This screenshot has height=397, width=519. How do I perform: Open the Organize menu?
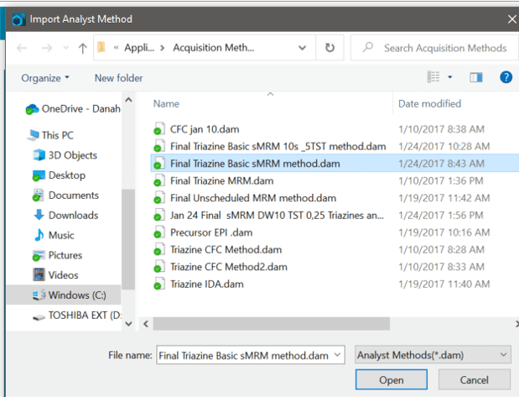point(45,78)
